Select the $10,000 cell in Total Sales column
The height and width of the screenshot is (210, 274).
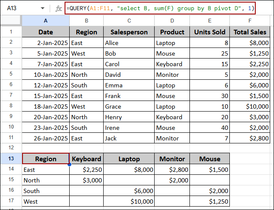(250, 106)
